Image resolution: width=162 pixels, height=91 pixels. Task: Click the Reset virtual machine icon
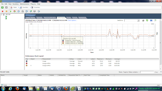[15, 11]
